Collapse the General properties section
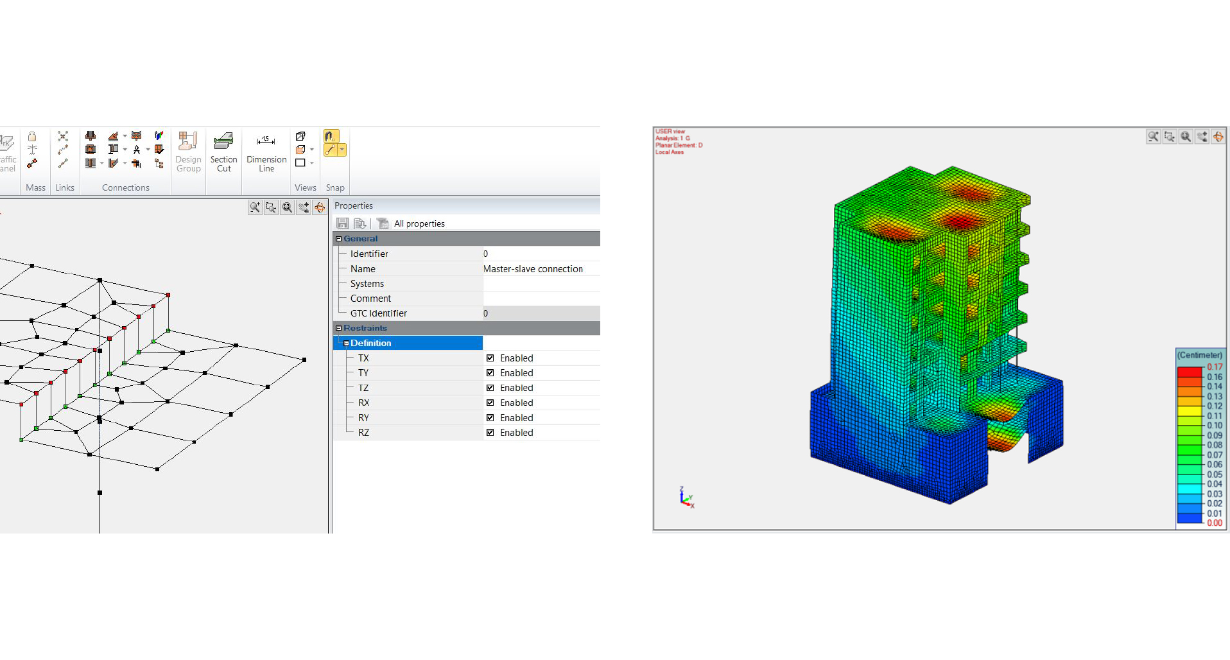The height and width of the screenshot is (660, 1230). (x=339, y=239)
